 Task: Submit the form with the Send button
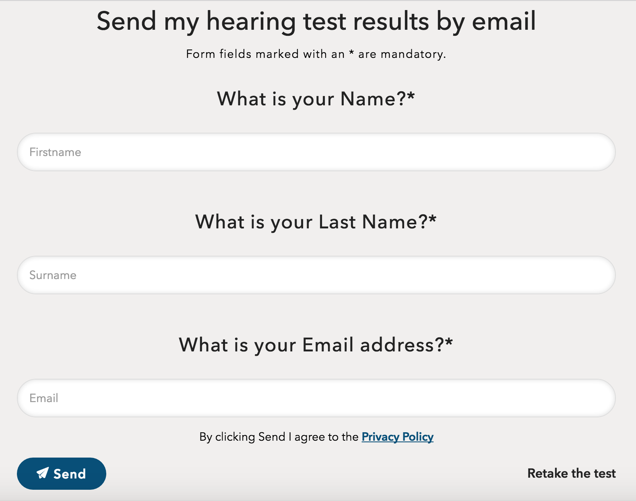click(62, 474)
